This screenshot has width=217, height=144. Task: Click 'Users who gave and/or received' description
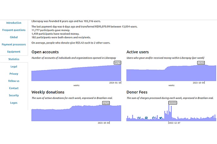165,58
